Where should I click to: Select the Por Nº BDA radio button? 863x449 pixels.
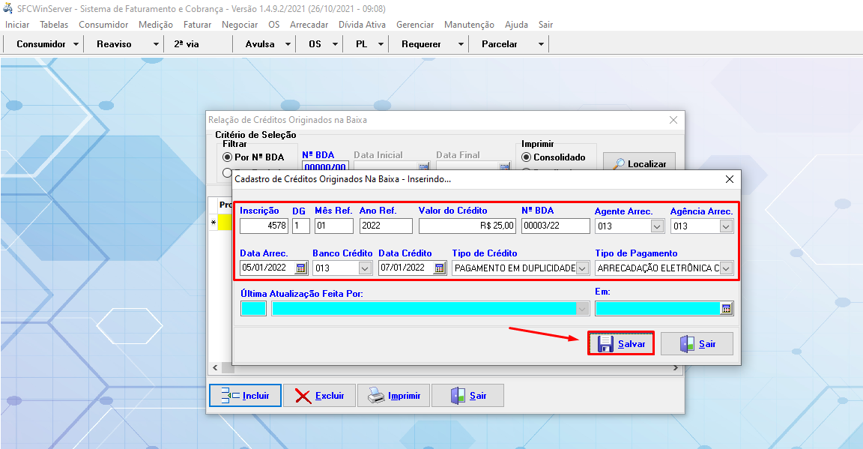click(228, 157)
